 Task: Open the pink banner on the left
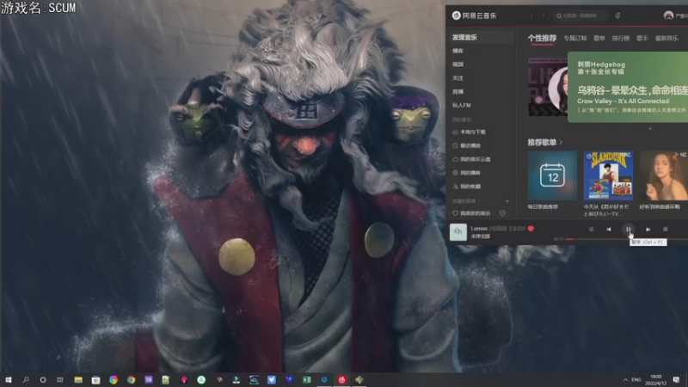pyautogui.click(x=548, y=87)
